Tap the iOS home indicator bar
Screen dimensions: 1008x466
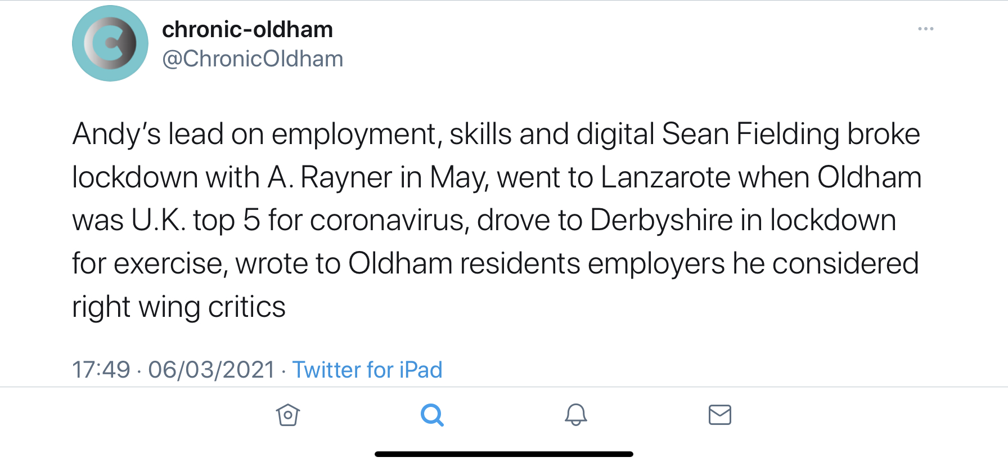(x=503, y=454)
